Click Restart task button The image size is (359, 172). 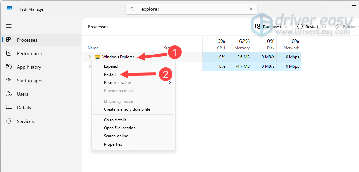312,26
